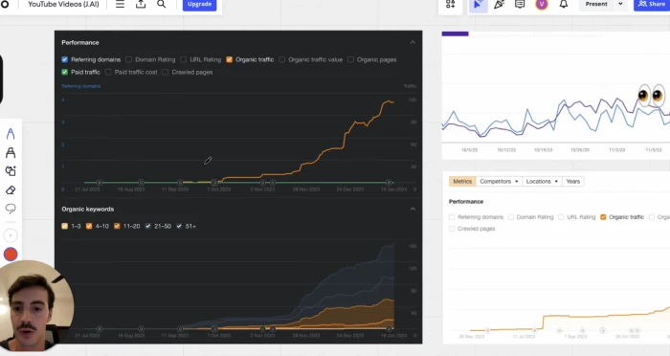The image size is (670, 356).
Task: Click the purple V user avatar
Action: pyautogui.click(x=542, y=4)
